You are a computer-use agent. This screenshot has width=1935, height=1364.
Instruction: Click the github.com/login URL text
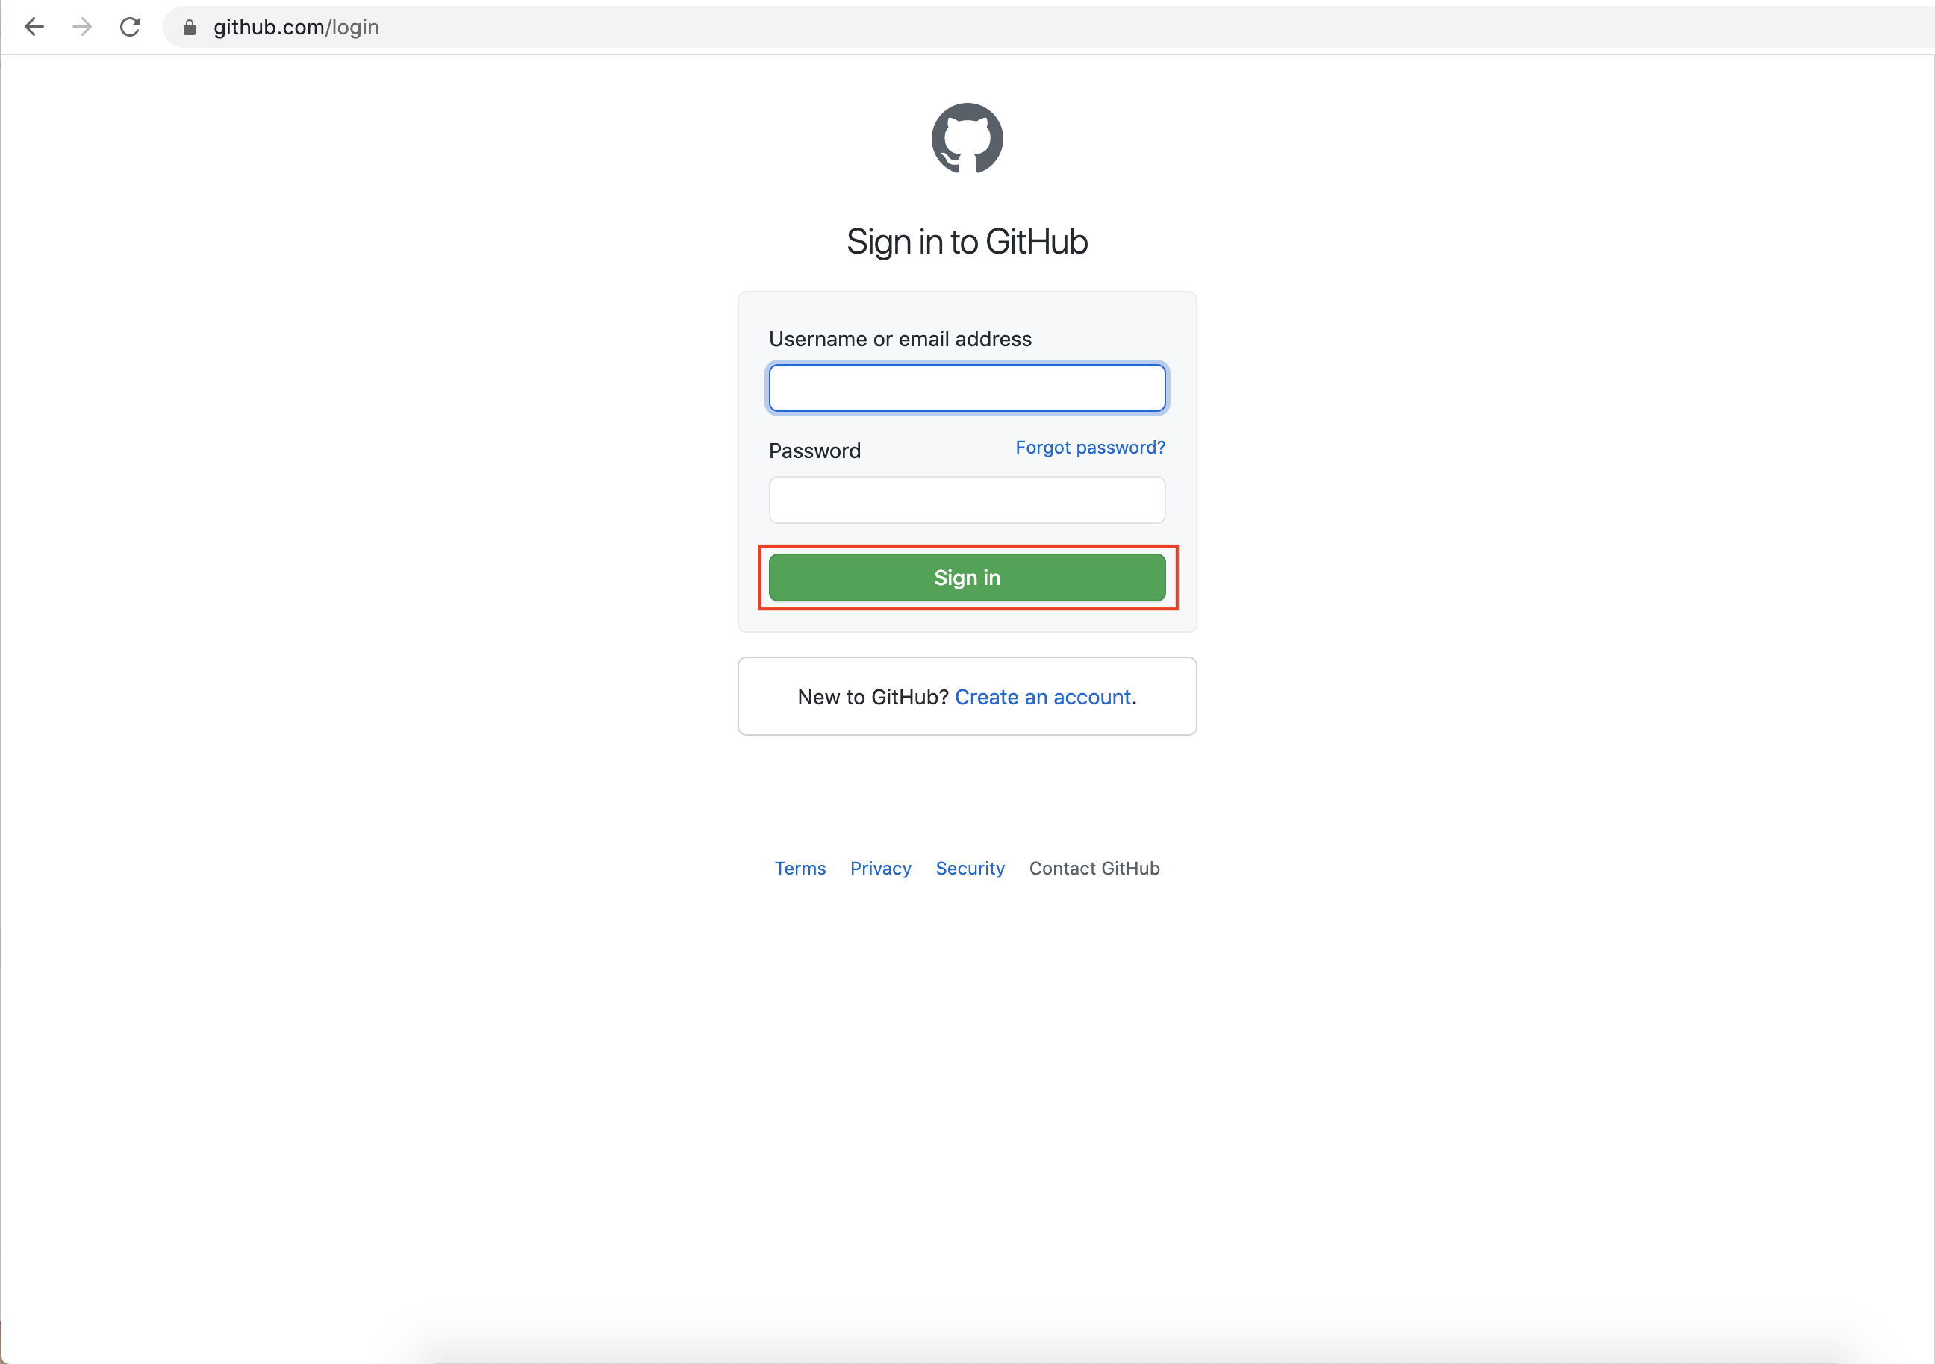point(296,28)
